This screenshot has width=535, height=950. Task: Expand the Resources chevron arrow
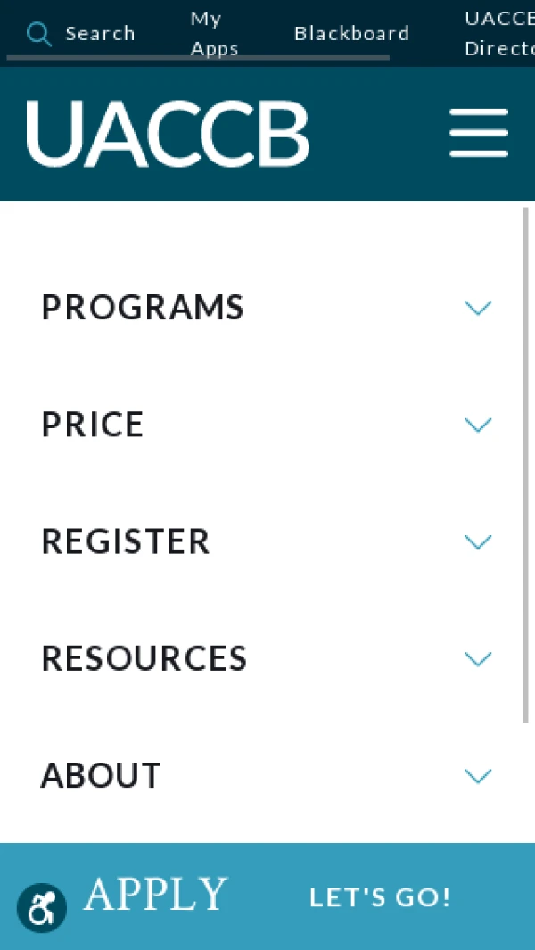pyautogui.click(x=478, y=659)
